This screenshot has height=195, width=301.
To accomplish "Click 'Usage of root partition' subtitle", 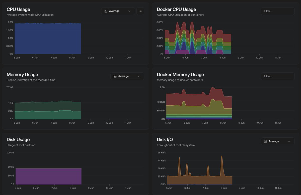I will (x=21, y=145).
